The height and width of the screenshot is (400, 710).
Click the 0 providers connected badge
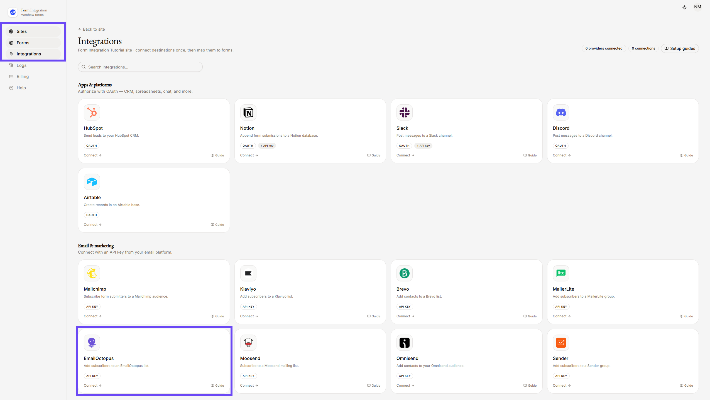[x=604, y=48]
